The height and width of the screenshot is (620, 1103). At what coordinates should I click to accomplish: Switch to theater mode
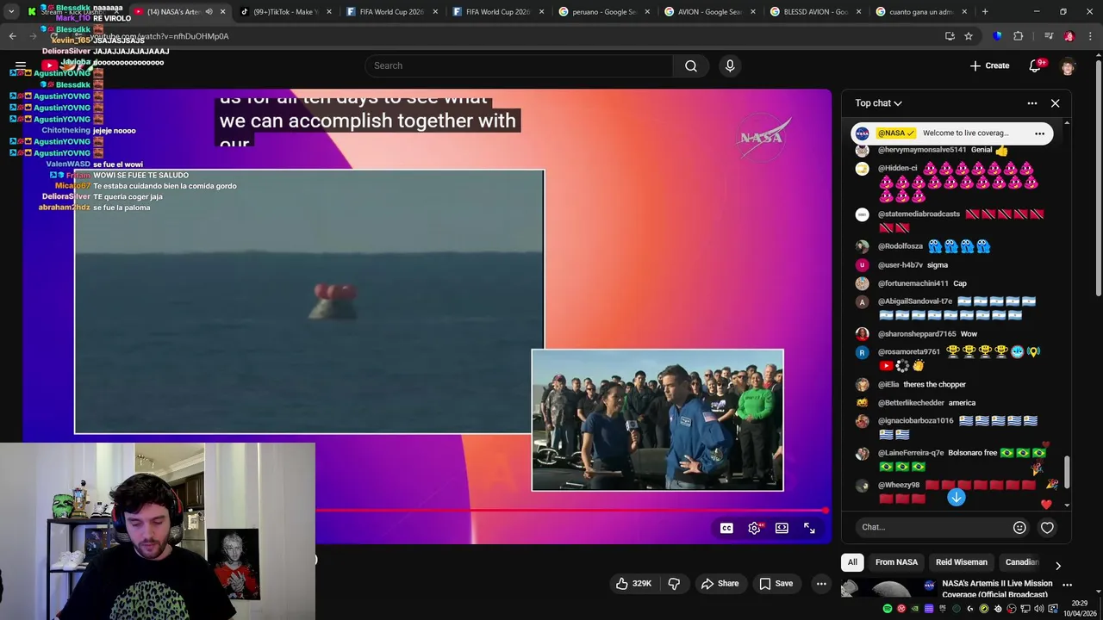pos(782,528)
